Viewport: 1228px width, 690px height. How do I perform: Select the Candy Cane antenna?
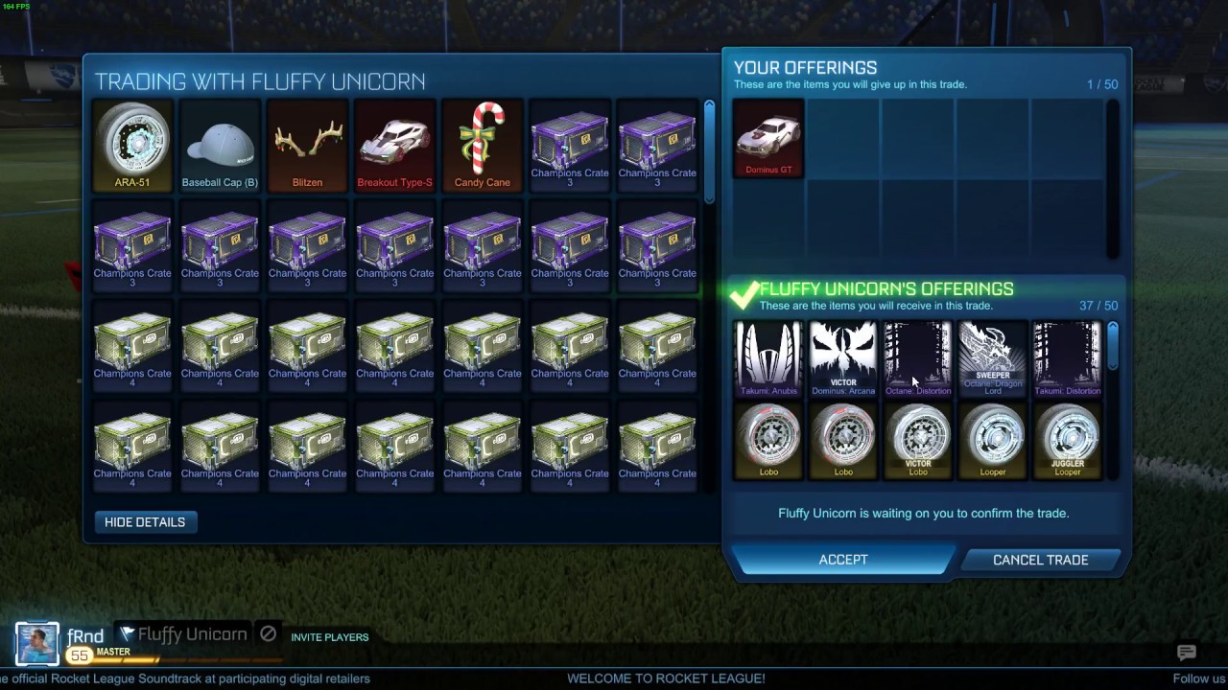482,146
